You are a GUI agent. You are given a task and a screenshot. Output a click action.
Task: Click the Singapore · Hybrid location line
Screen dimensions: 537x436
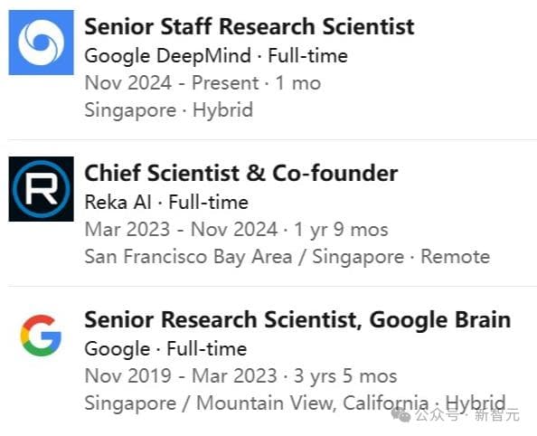[x=169, y=110]
